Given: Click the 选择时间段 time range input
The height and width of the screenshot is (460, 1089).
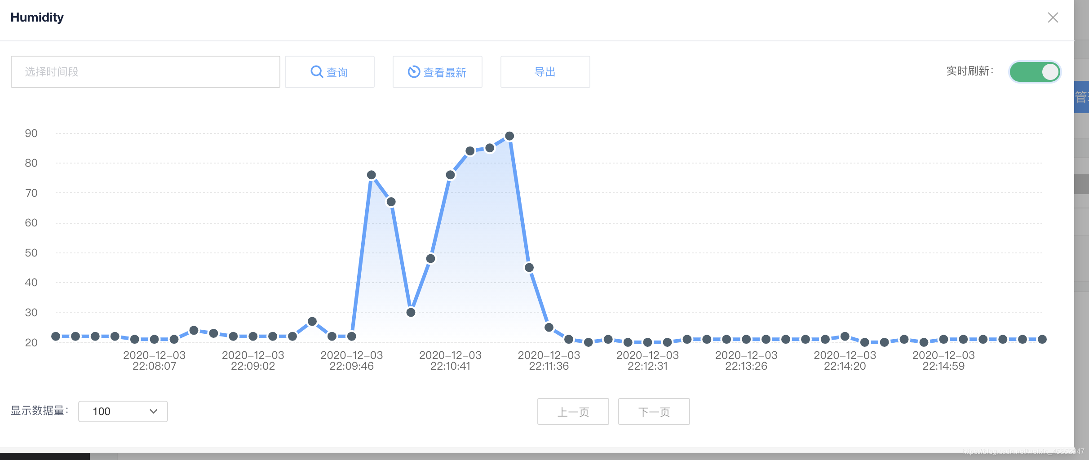Looking at the screenshot, I should coord(145,72).
